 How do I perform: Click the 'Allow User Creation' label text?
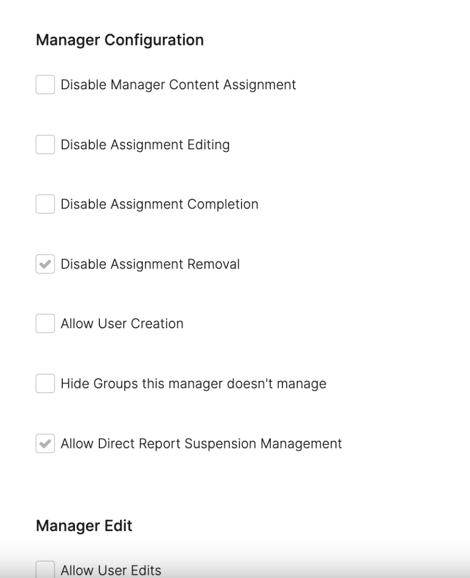click(x=122, y=324)
